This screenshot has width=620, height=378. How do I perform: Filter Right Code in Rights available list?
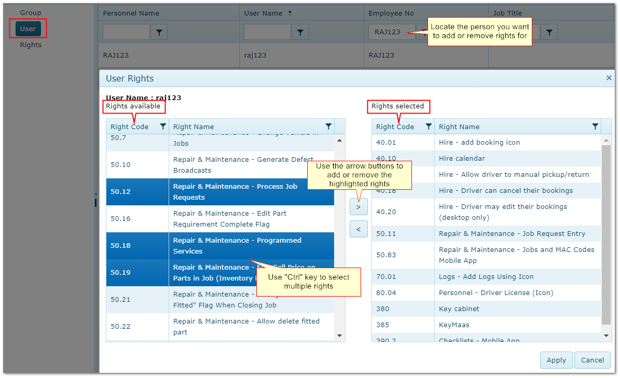click(x=163, y=127)
